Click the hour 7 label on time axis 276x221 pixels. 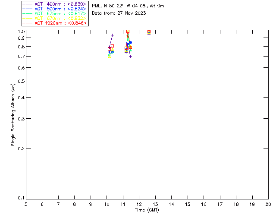pyautogui.click(x=58, y=204)
